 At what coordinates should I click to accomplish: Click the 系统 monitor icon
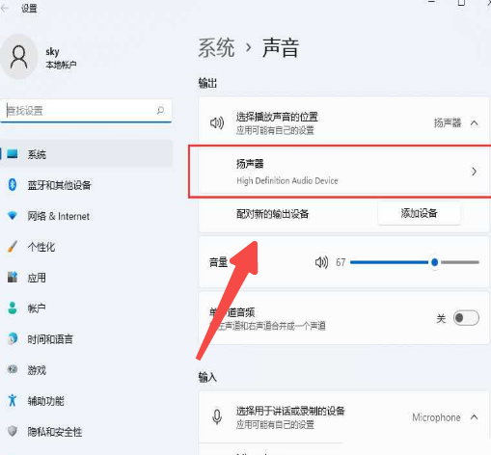tap(13, 154)
